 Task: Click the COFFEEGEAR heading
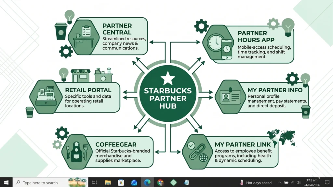pyautogui.click(x=116, y=144)
